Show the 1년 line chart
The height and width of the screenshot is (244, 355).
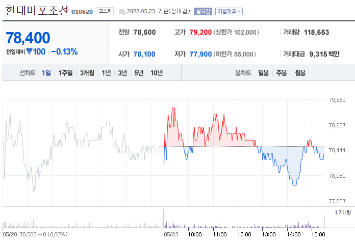click(x=106, y=73)
